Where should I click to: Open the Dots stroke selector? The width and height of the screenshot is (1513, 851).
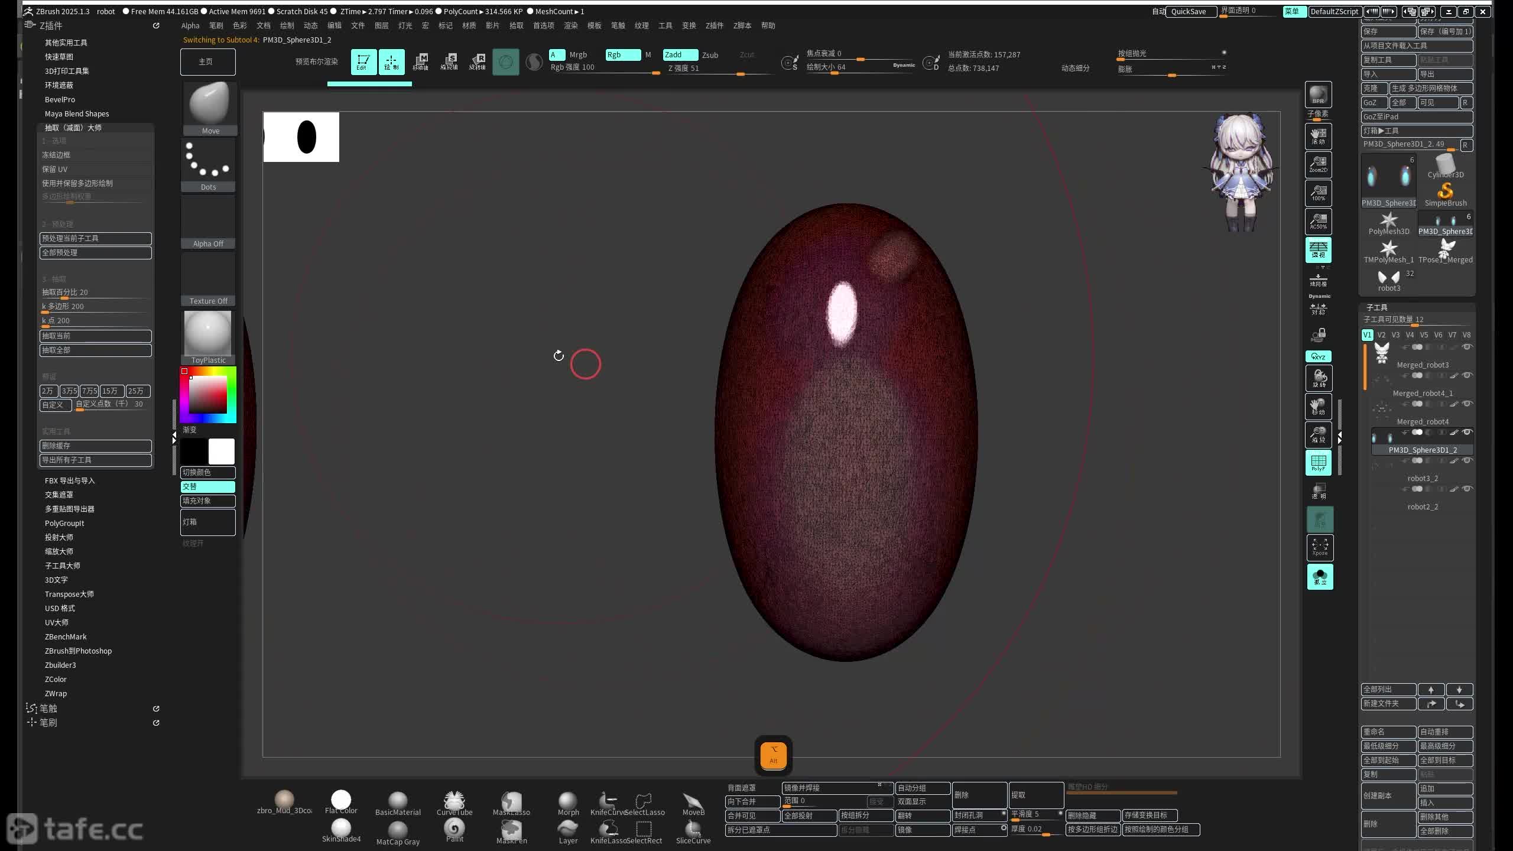208,165
